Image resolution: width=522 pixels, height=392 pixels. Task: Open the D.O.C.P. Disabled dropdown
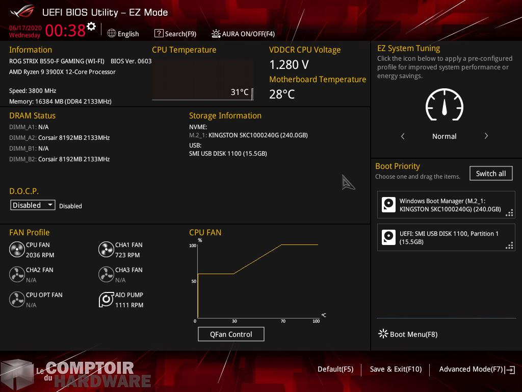(x=33, y=205)
